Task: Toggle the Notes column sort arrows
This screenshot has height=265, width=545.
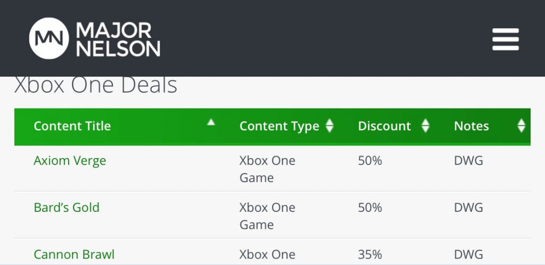Action: pos(521,126)
